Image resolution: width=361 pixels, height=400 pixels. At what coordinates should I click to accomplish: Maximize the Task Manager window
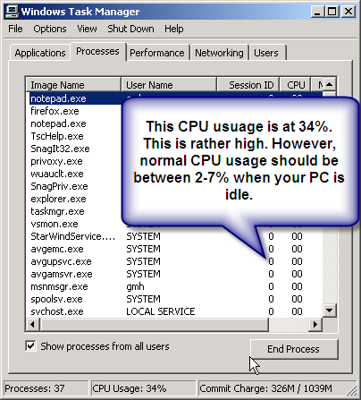332,12
